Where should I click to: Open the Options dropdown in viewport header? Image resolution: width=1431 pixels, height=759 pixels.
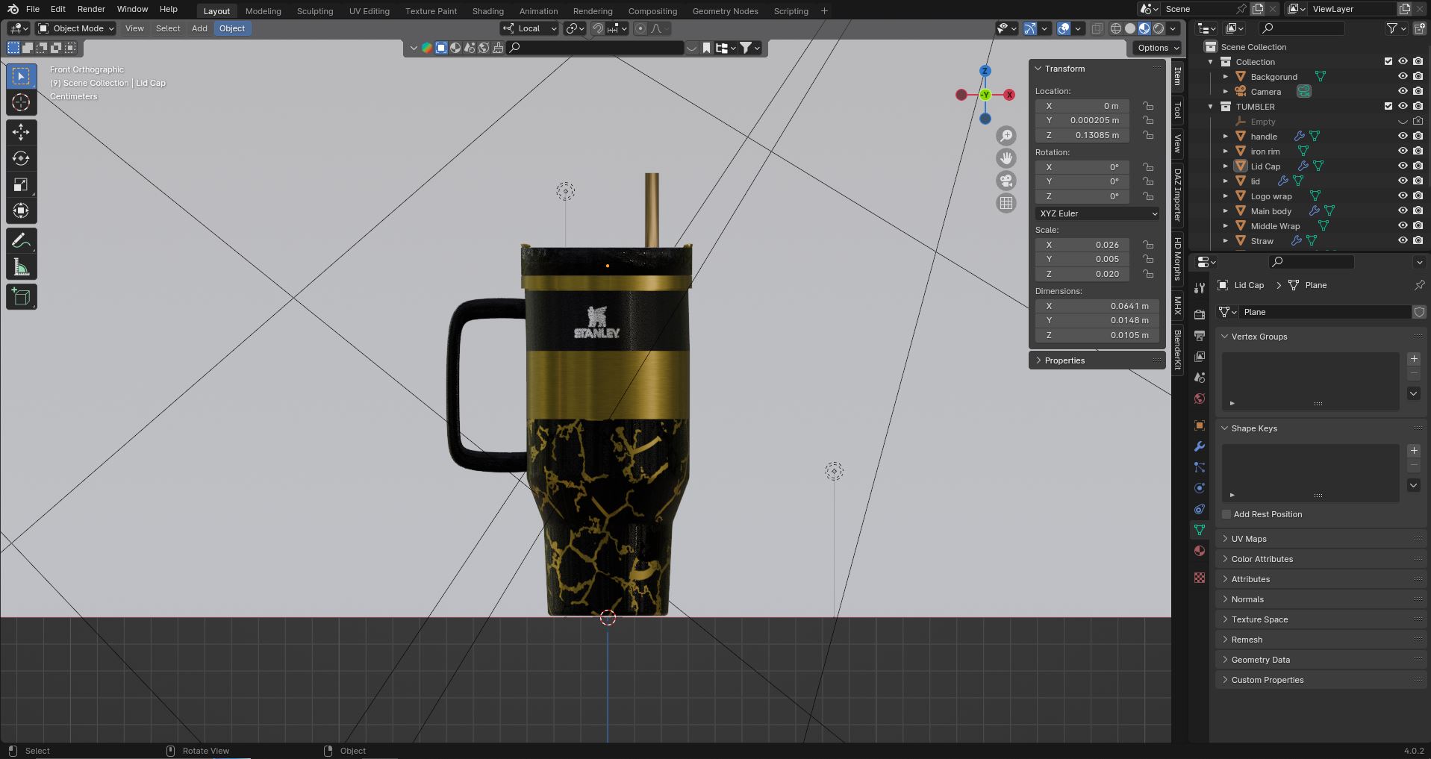(1156, 47)
